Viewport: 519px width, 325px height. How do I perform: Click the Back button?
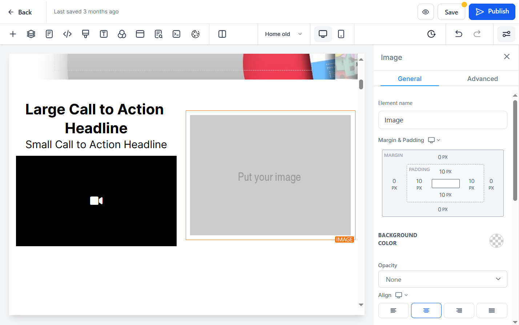tap(20, 12)
